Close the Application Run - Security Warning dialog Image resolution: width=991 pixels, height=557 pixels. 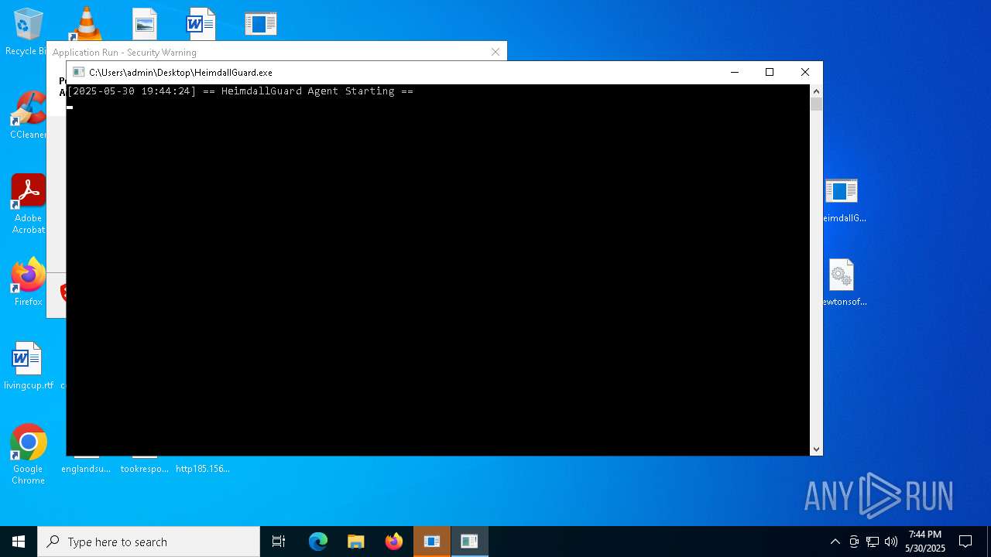495,52
